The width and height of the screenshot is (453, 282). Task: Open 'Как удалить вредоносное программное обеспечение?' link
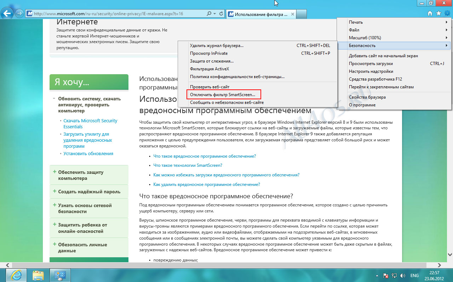(207, 184)
